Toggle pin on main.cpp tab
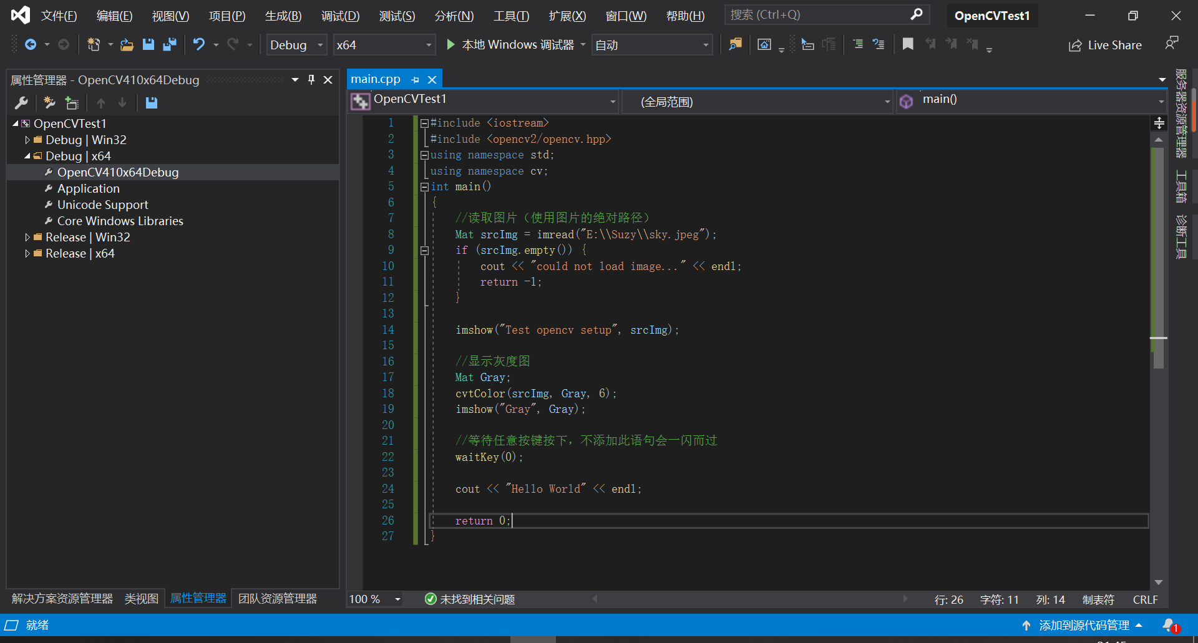The image size is (1198, 643). [x=416, y=80]
